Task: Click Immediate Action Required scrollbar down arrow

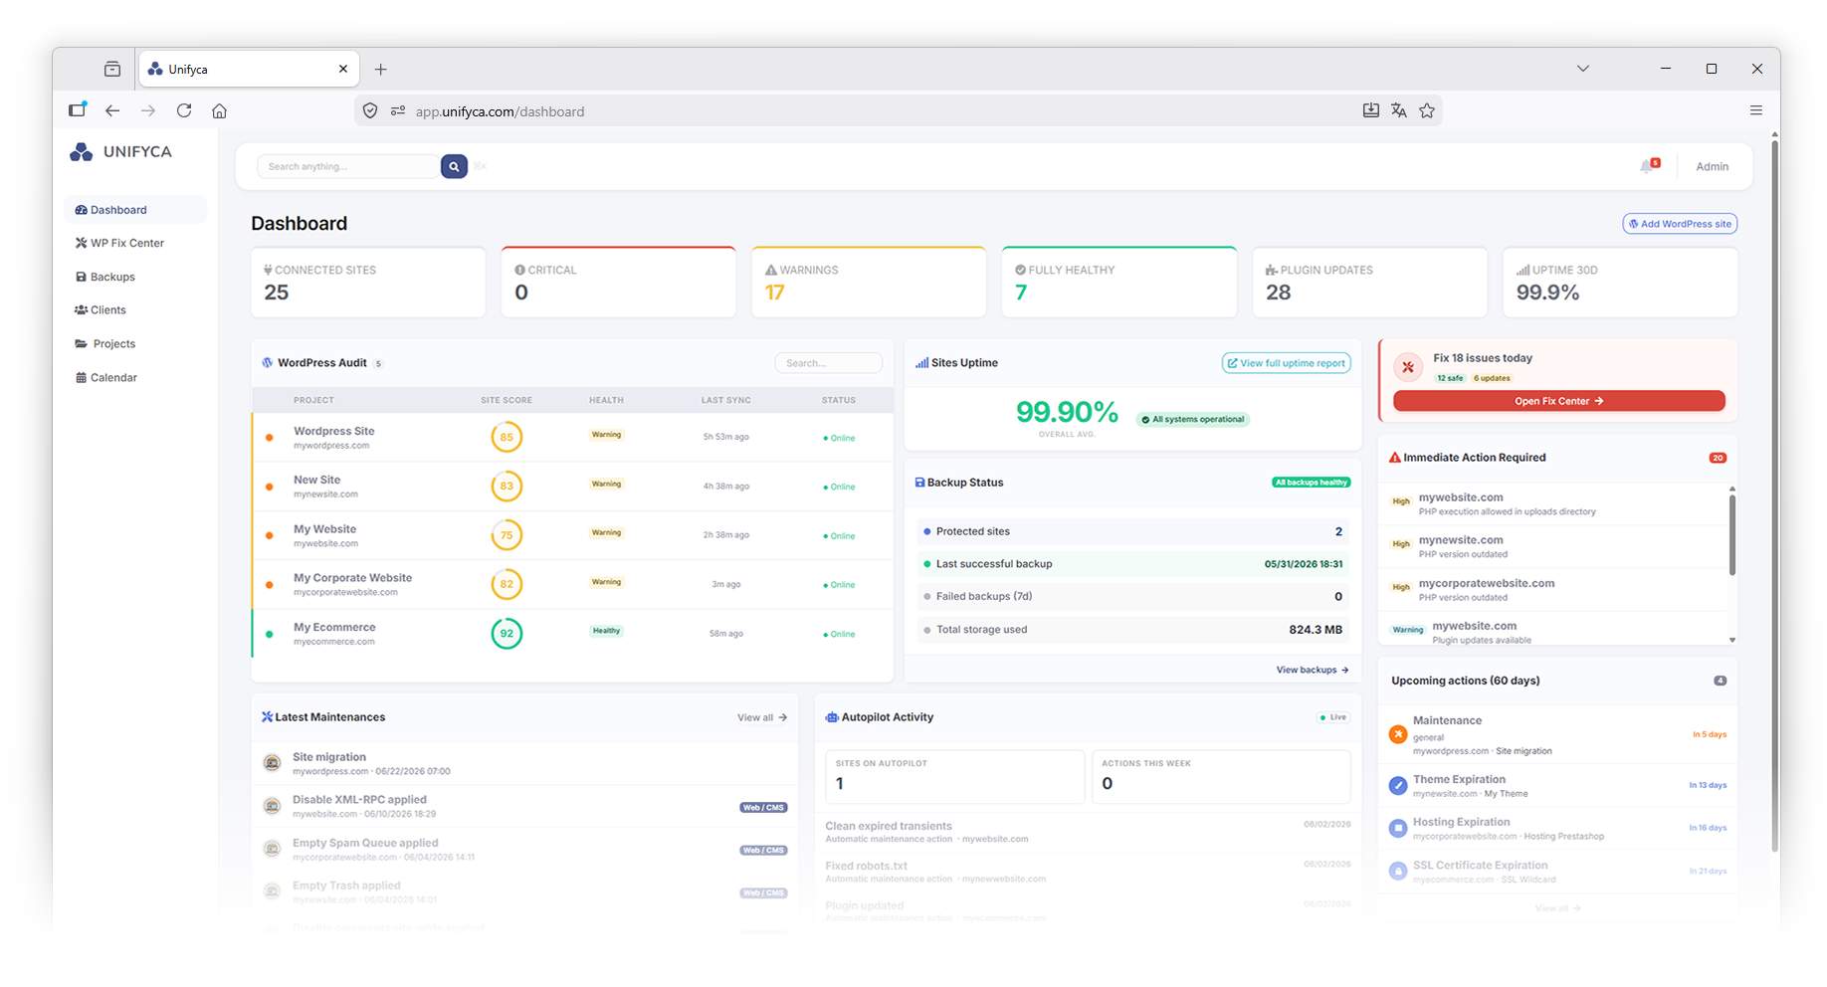Action: (1732, 640)
